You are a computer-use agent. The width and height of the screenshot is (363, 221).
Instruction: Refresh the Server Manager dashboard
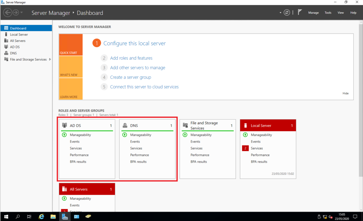287,12
